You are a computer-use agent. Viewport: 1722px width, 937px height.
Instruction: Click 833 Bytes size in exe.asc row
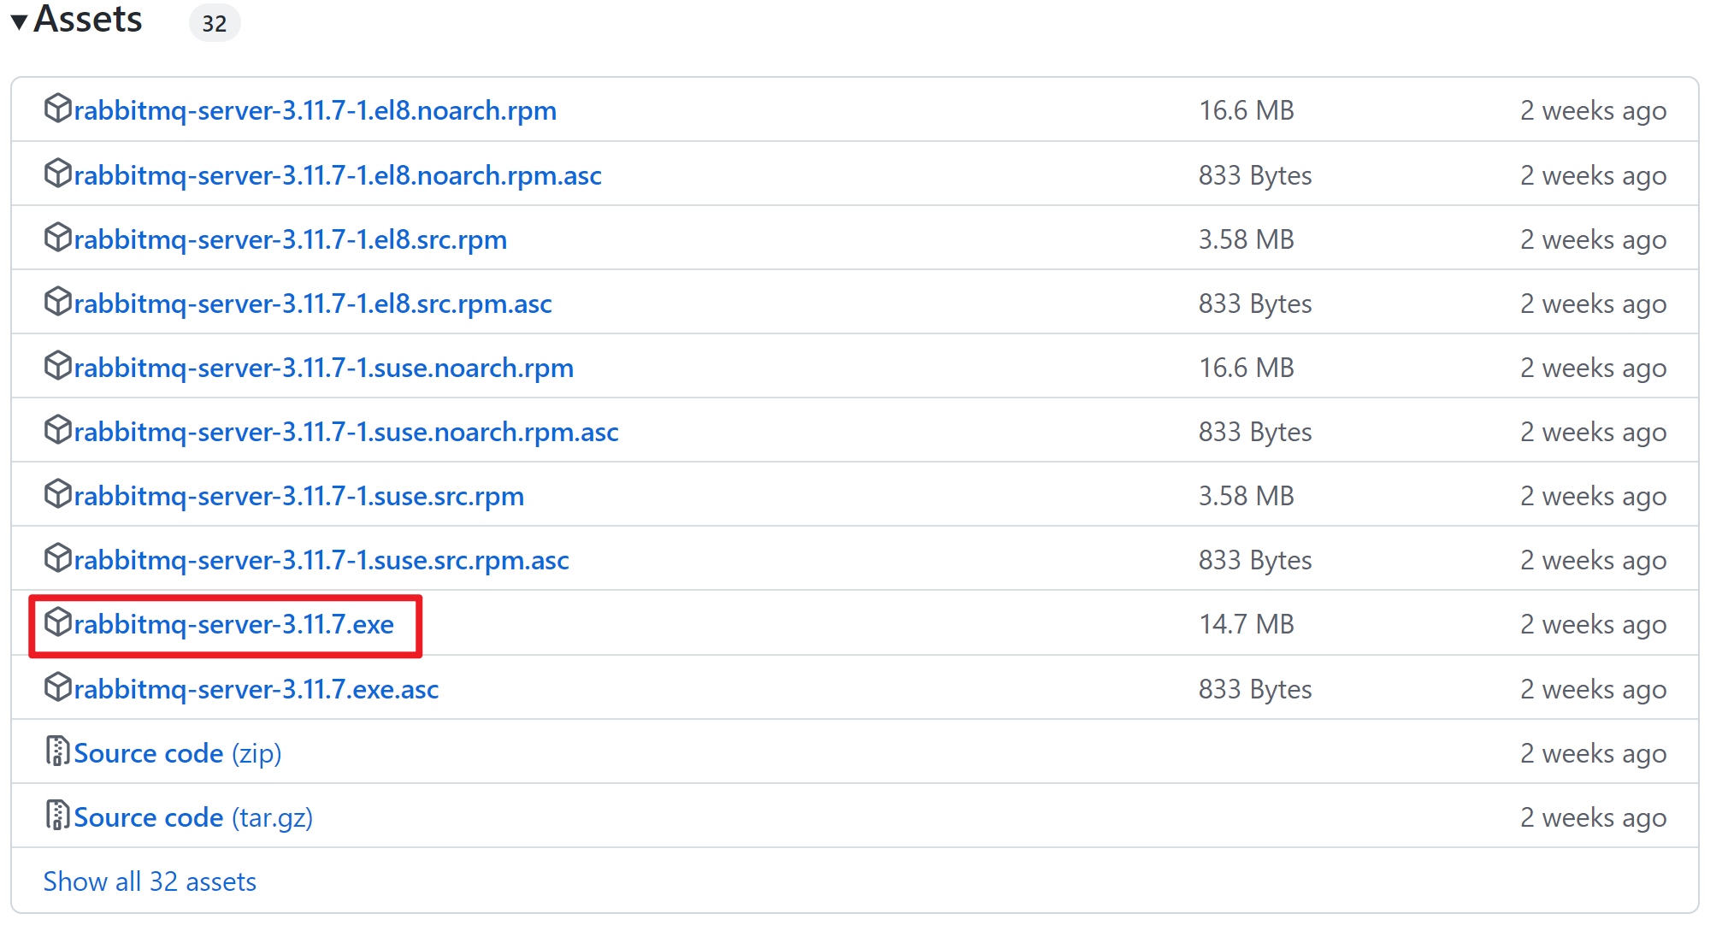(1255, 689)
